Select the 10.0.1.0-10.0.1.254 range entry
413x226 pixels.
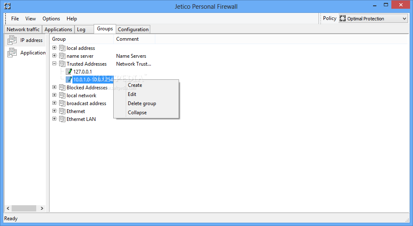tap(93, 80)
